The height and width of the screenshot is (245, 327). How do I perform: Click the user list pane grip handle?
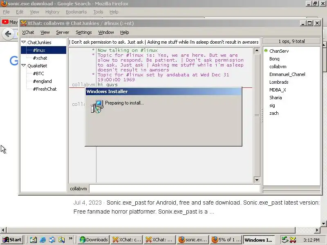point(262,116)
